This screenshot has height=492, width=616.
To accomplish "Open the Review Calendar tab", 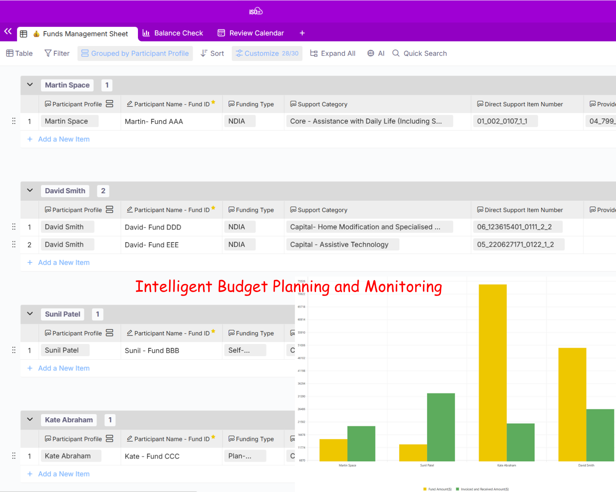I will point(251,33).
